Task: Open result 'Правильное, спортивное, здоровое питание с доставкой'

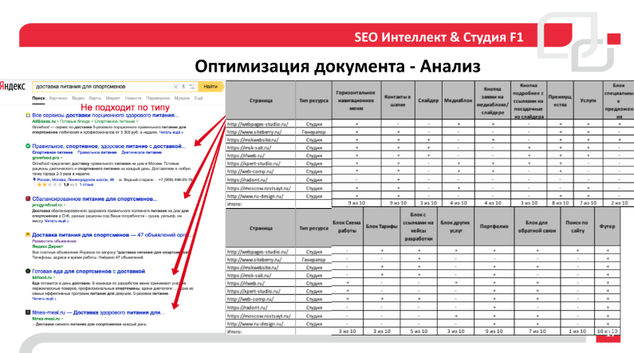Action: tap(109, 146)
